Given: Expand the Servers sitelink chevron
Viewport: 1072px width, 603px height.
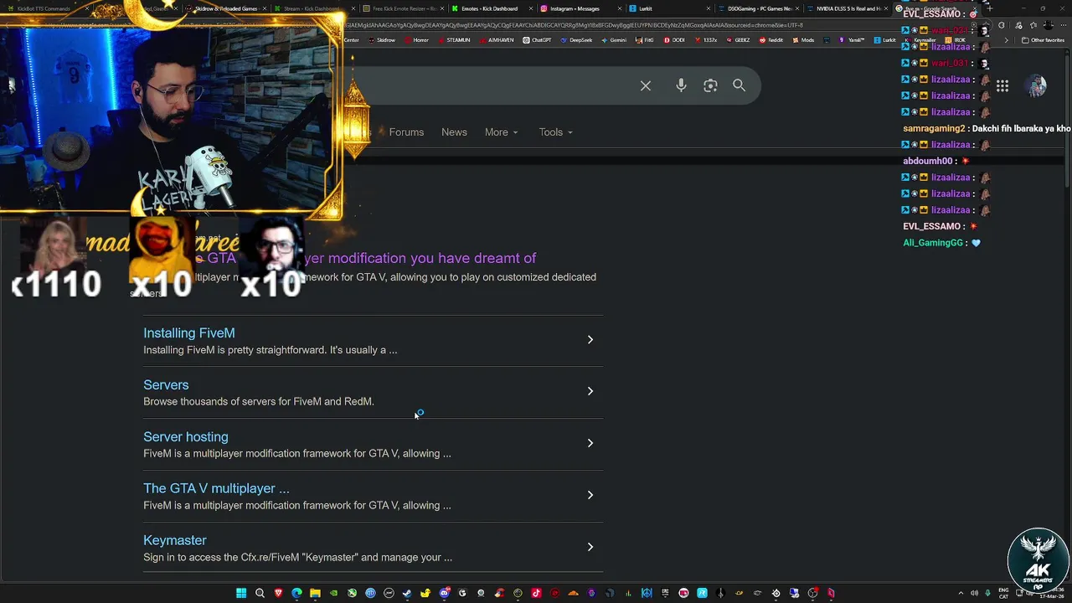Looking at the screenshot, I should 590,391.
